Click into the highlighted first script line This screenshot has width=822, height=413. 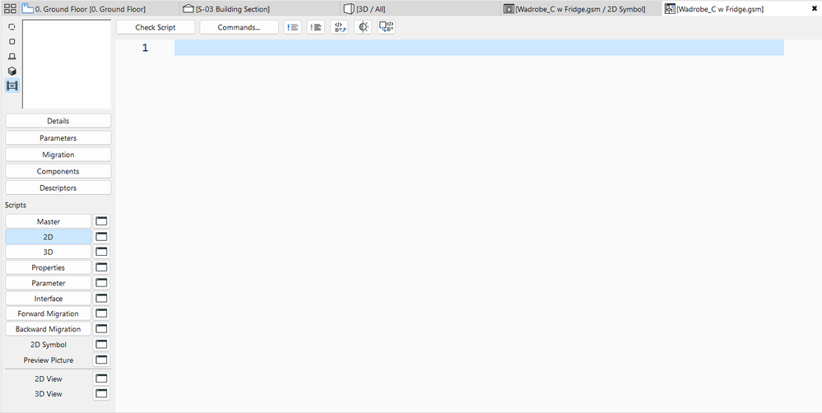click(479, 48)
